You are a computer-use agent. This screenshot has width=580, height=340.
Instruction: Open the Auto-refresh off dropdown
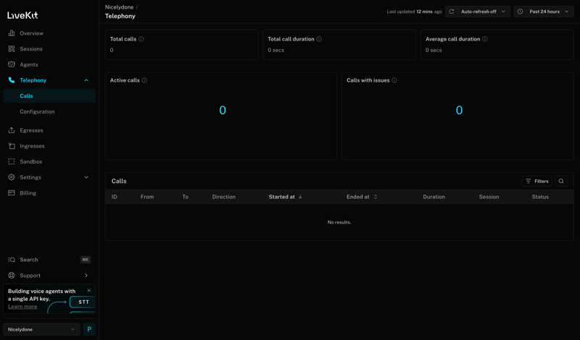(x=478, y=12)
